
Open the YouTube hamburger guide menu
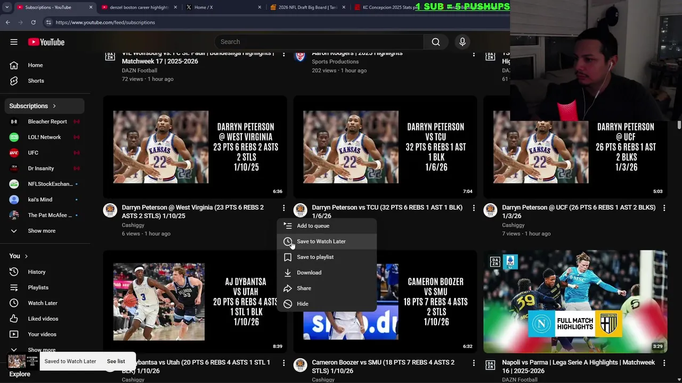[14, 42]
